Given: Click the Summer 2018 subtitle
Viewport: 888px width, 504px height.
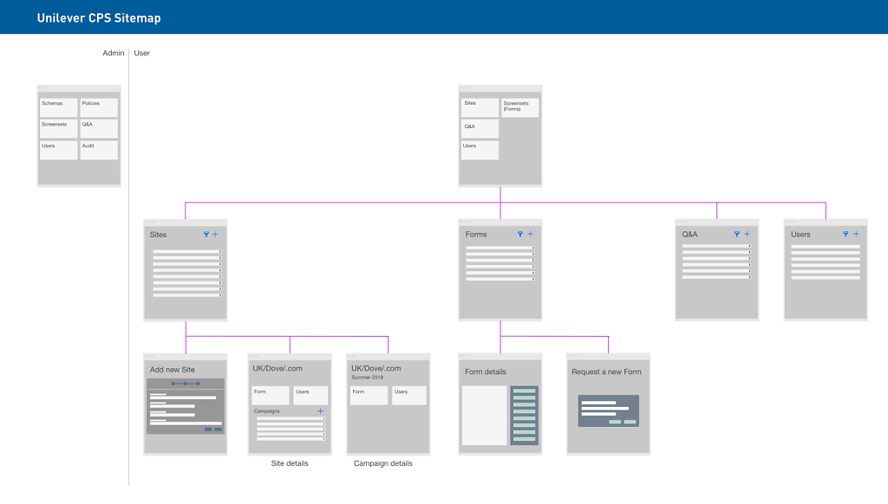Looking at the screenshot, I should pos(367,378).
